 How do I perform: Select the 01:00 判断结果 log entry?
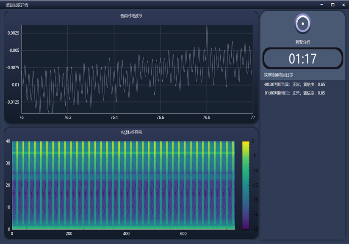[294, 93]
